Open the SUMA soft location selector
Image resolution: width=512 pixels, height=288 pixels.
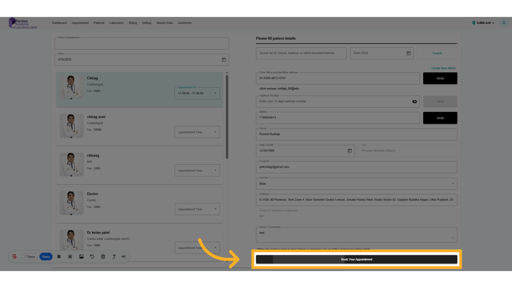483,23
